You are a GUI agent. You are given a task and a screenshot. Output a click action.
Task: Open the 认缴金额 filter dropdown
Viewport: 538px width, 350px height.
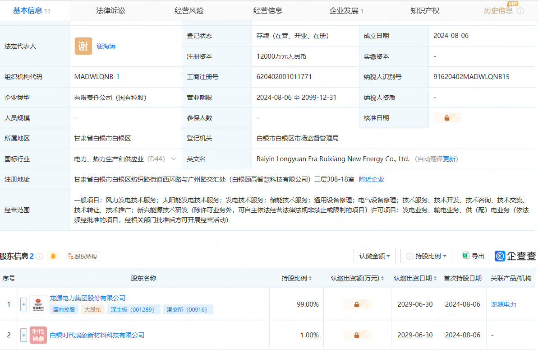pyautogui.click(x=374, y=256)
